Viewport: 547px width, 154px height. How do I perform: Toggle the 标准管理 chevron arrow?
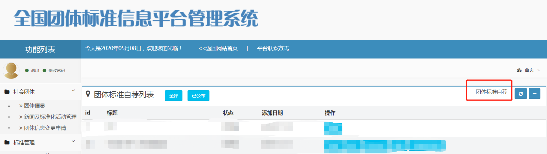73,141
